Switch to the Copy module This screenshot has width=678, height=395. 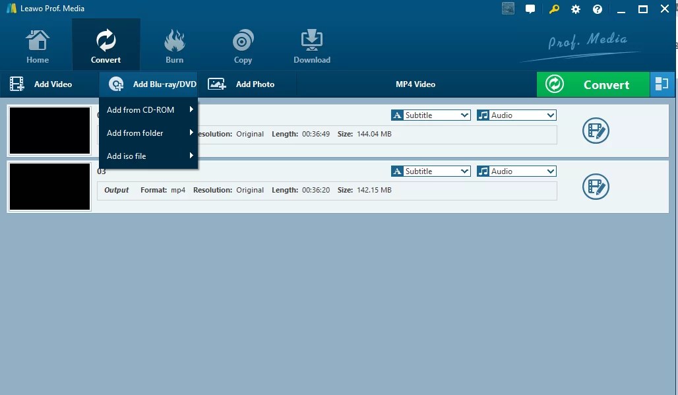point(242,44)
